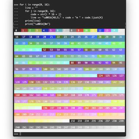Select the red-brown cell numbered 88
This screenshot has height=139, width=139.
[73, 63]
